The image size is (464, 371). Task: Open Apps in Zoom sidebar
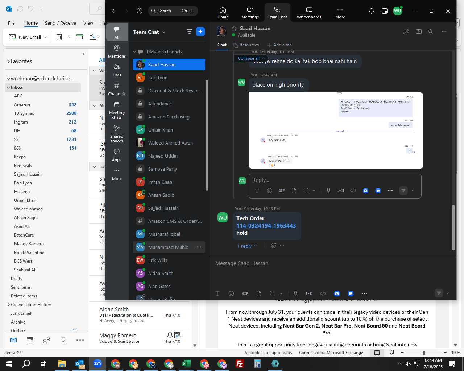(x=117, y=155)
